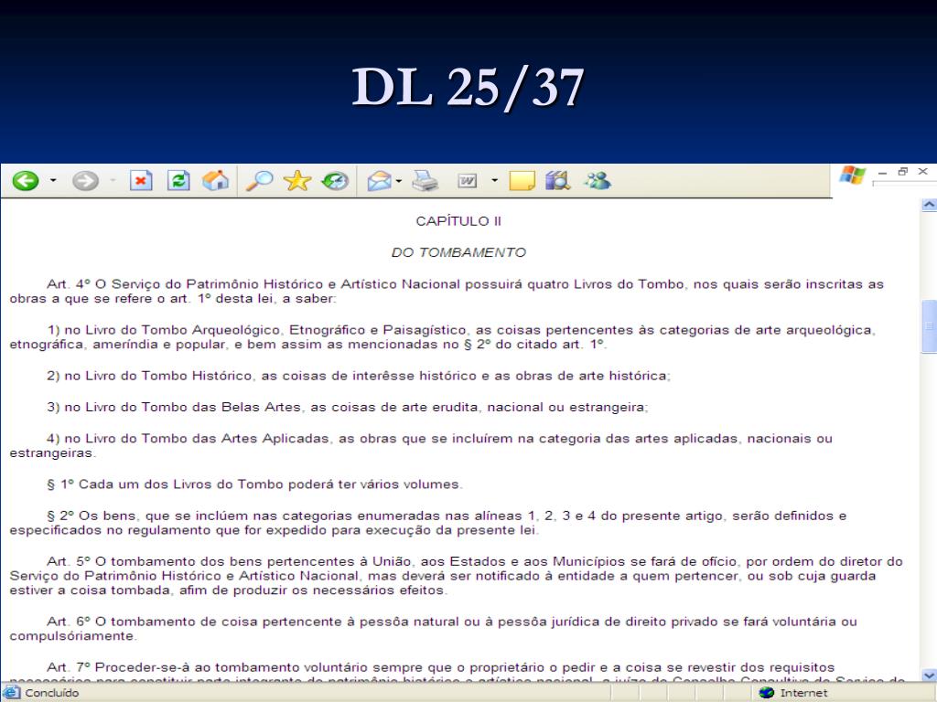937x702 pixels.
Task: Click the DO TOMBAMENTO subtitle
Action: tap(458, 252)
